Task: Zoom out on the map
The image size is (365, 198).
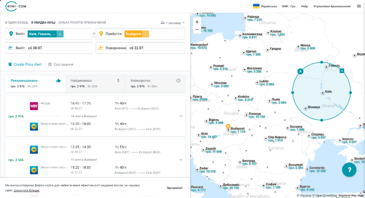Action: tap(197, 30)
